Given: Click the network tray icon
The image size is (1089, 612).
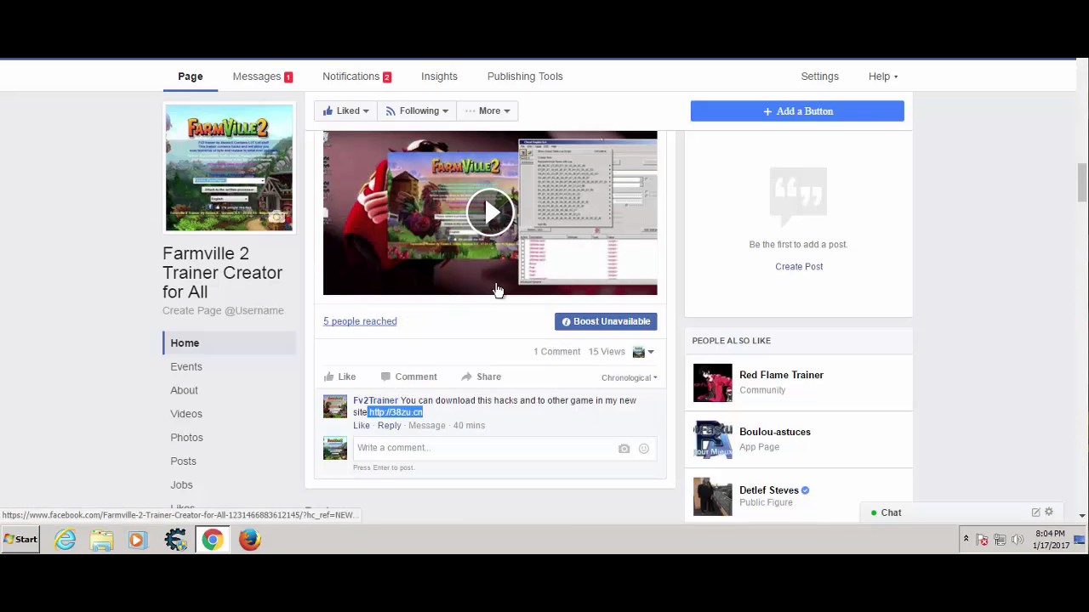Looking at the screenshot, I should tap(1000, 540).
